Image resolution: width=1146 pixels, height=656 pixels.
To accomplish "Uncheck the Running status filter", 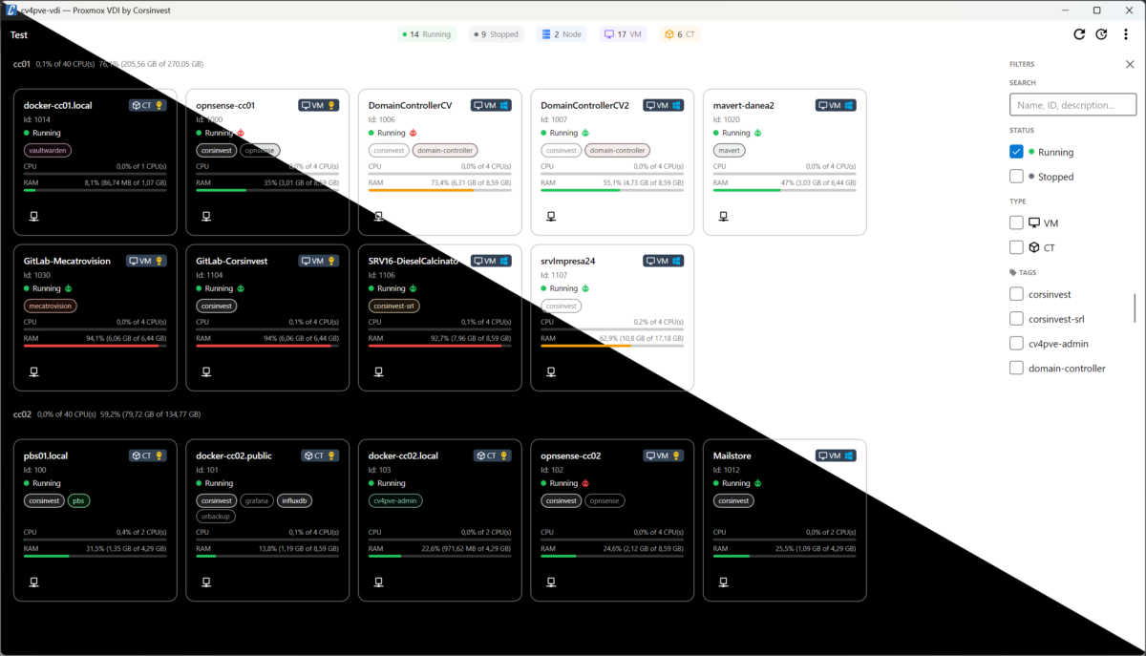I will click(1016, 152).
